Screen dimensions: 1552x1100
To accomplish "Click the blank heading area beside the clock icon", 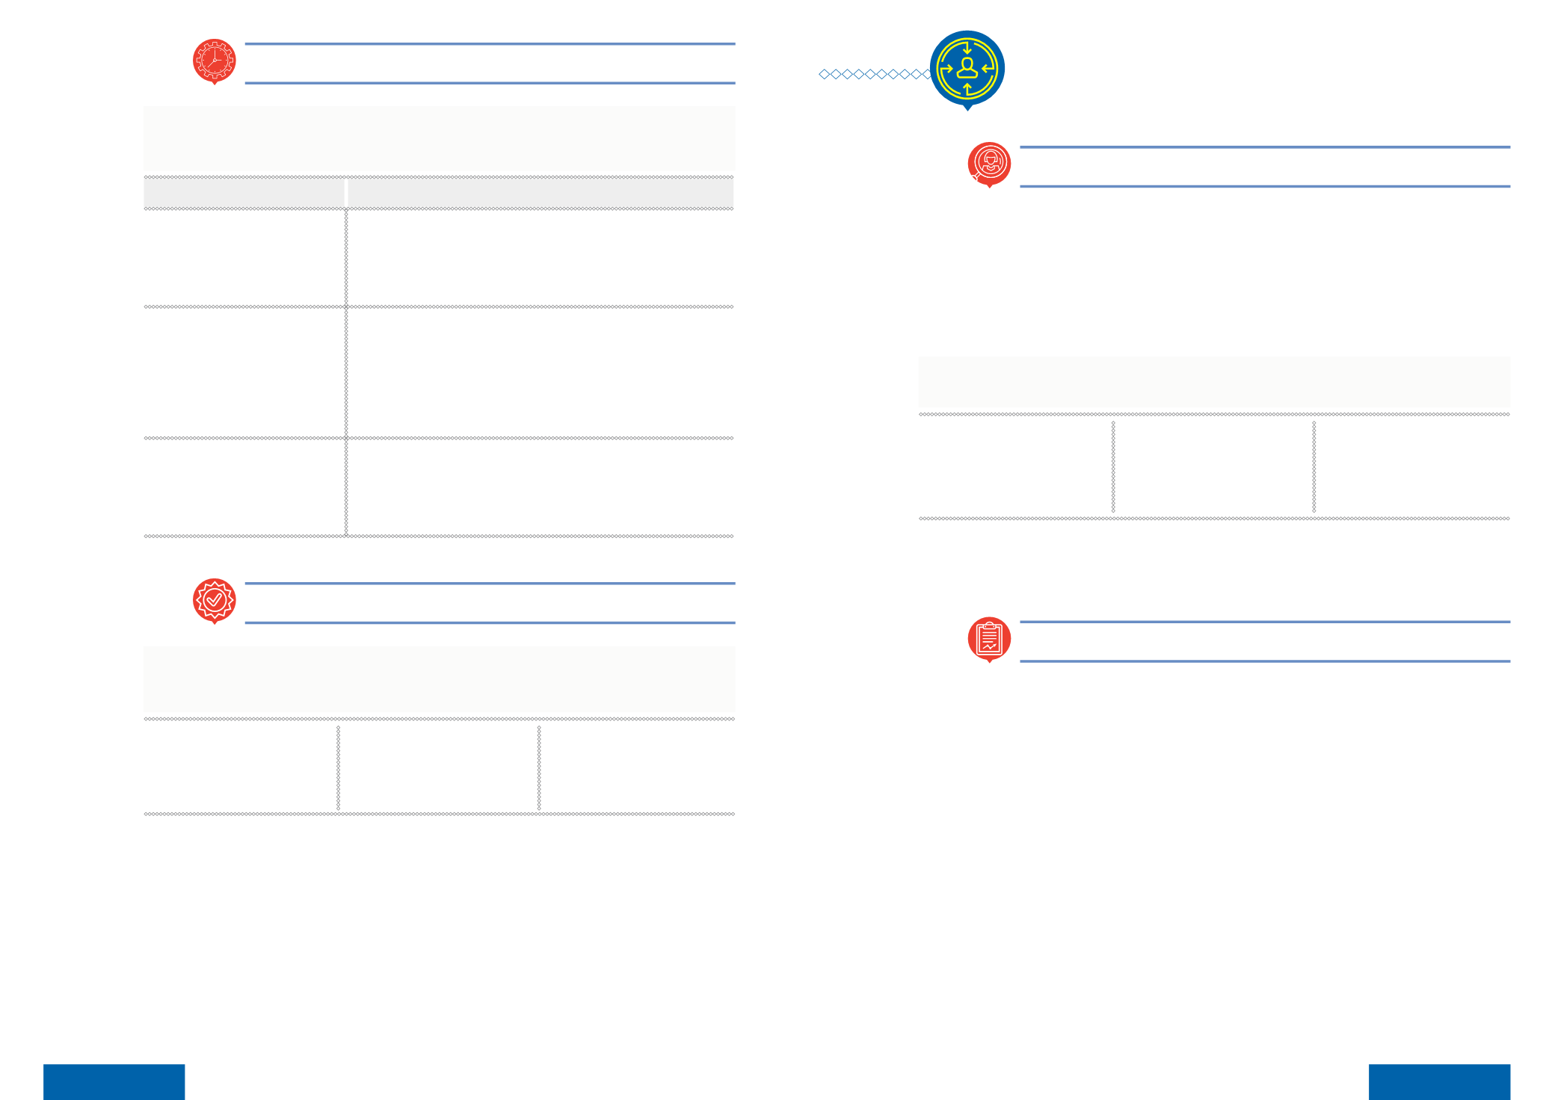I will [x=490, y=64].
